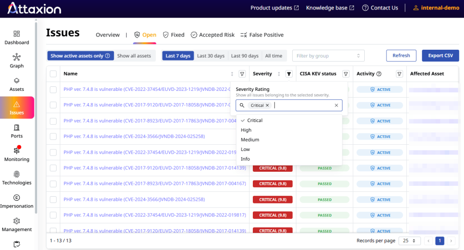Image resolution: width=464 pixels, height=250 pixels.
Task: Go to previous page arrow
Action: point(428,241)
